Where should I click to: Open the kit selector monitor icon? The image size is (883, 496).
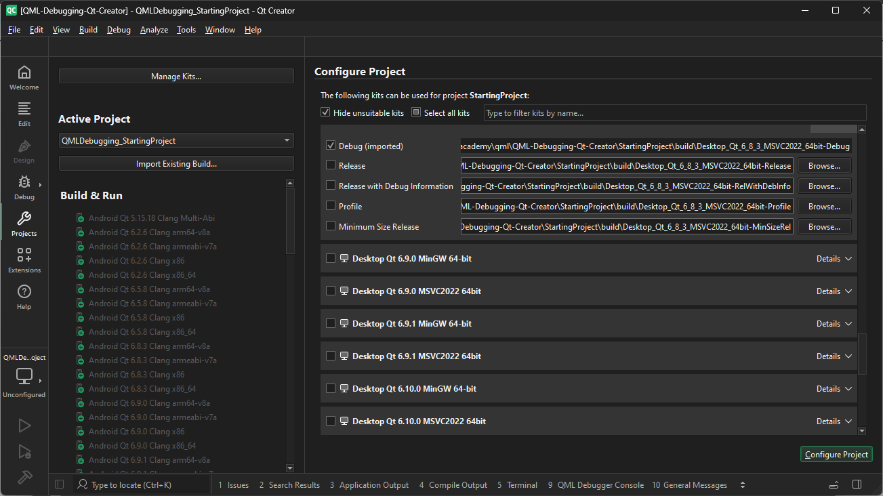pos(24,376)
